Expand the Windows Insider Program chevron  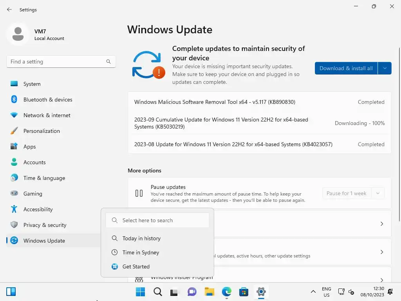[381, 280]
